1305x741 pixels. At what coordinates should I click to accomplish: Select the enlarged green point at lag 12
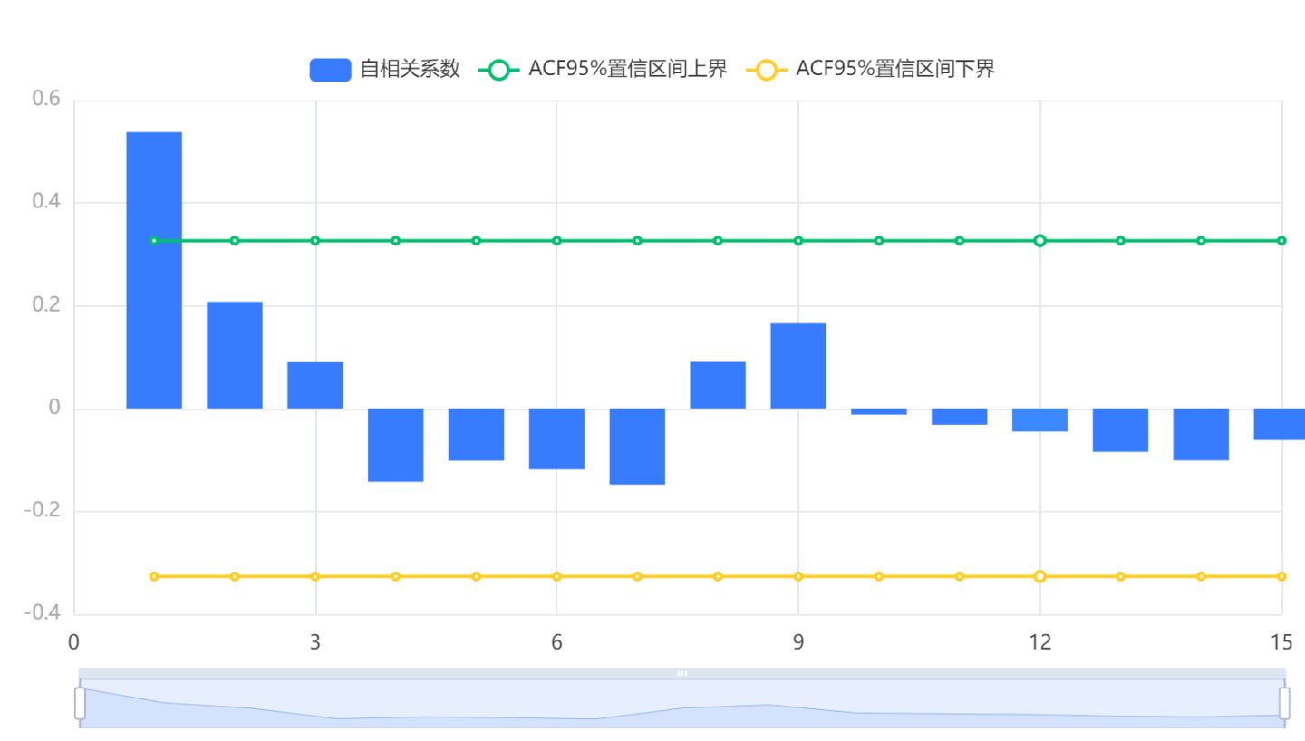coord(1039,240)
